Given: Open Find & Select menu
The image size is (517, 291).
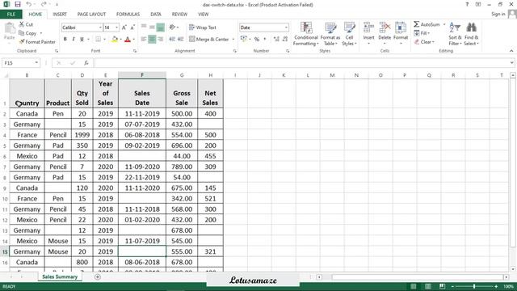Looking at the screenshot, I should pos(471,34).
